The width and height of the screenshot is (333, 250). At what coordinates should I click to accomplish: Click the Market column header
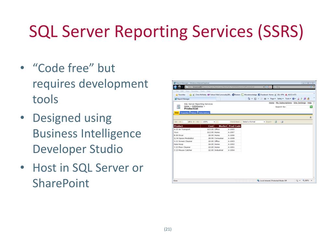221,126
